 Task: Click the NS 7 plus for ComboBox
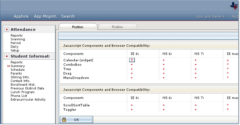click(x=195, y=65)
